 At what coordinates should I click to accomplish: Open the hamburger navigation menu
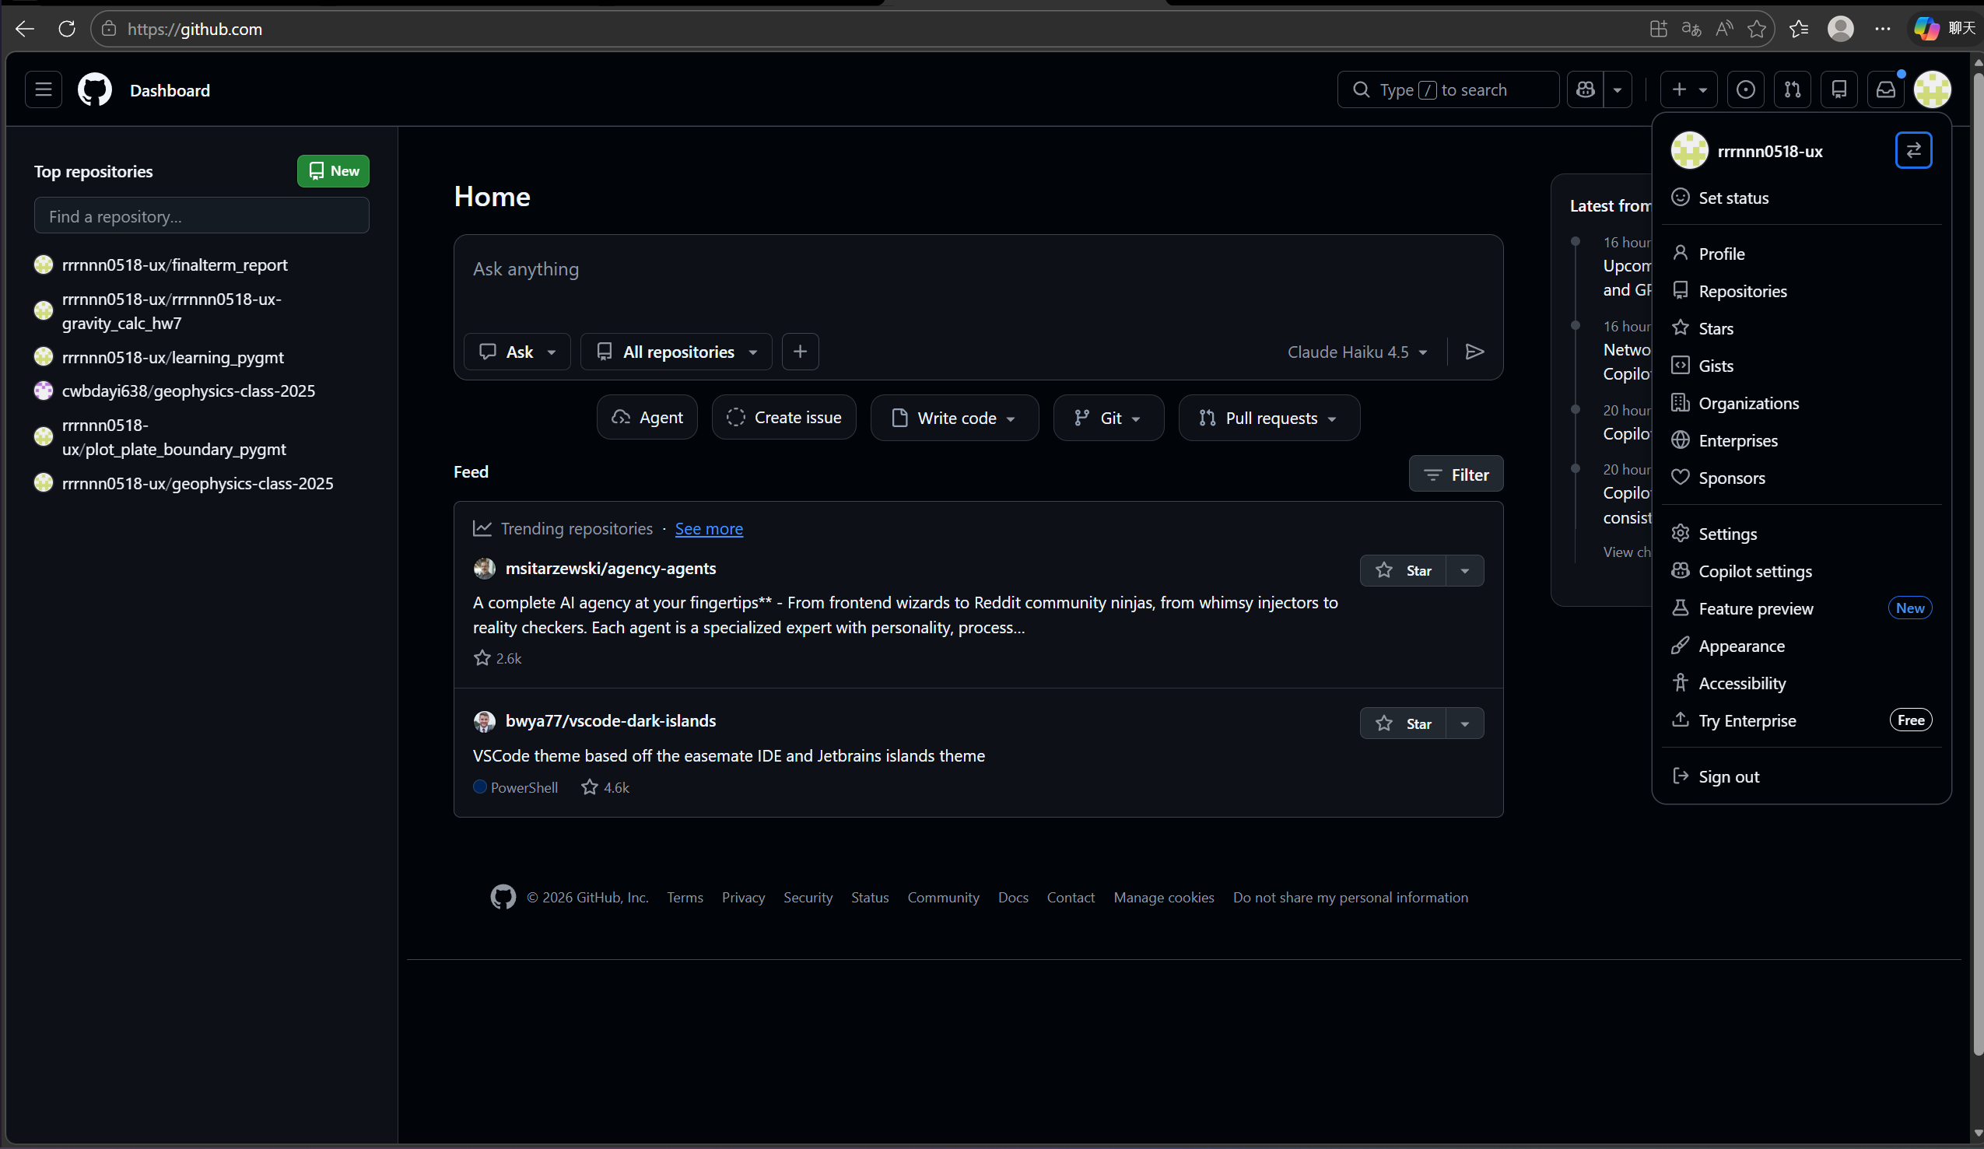pyautogui.click(x=44, y=89)
